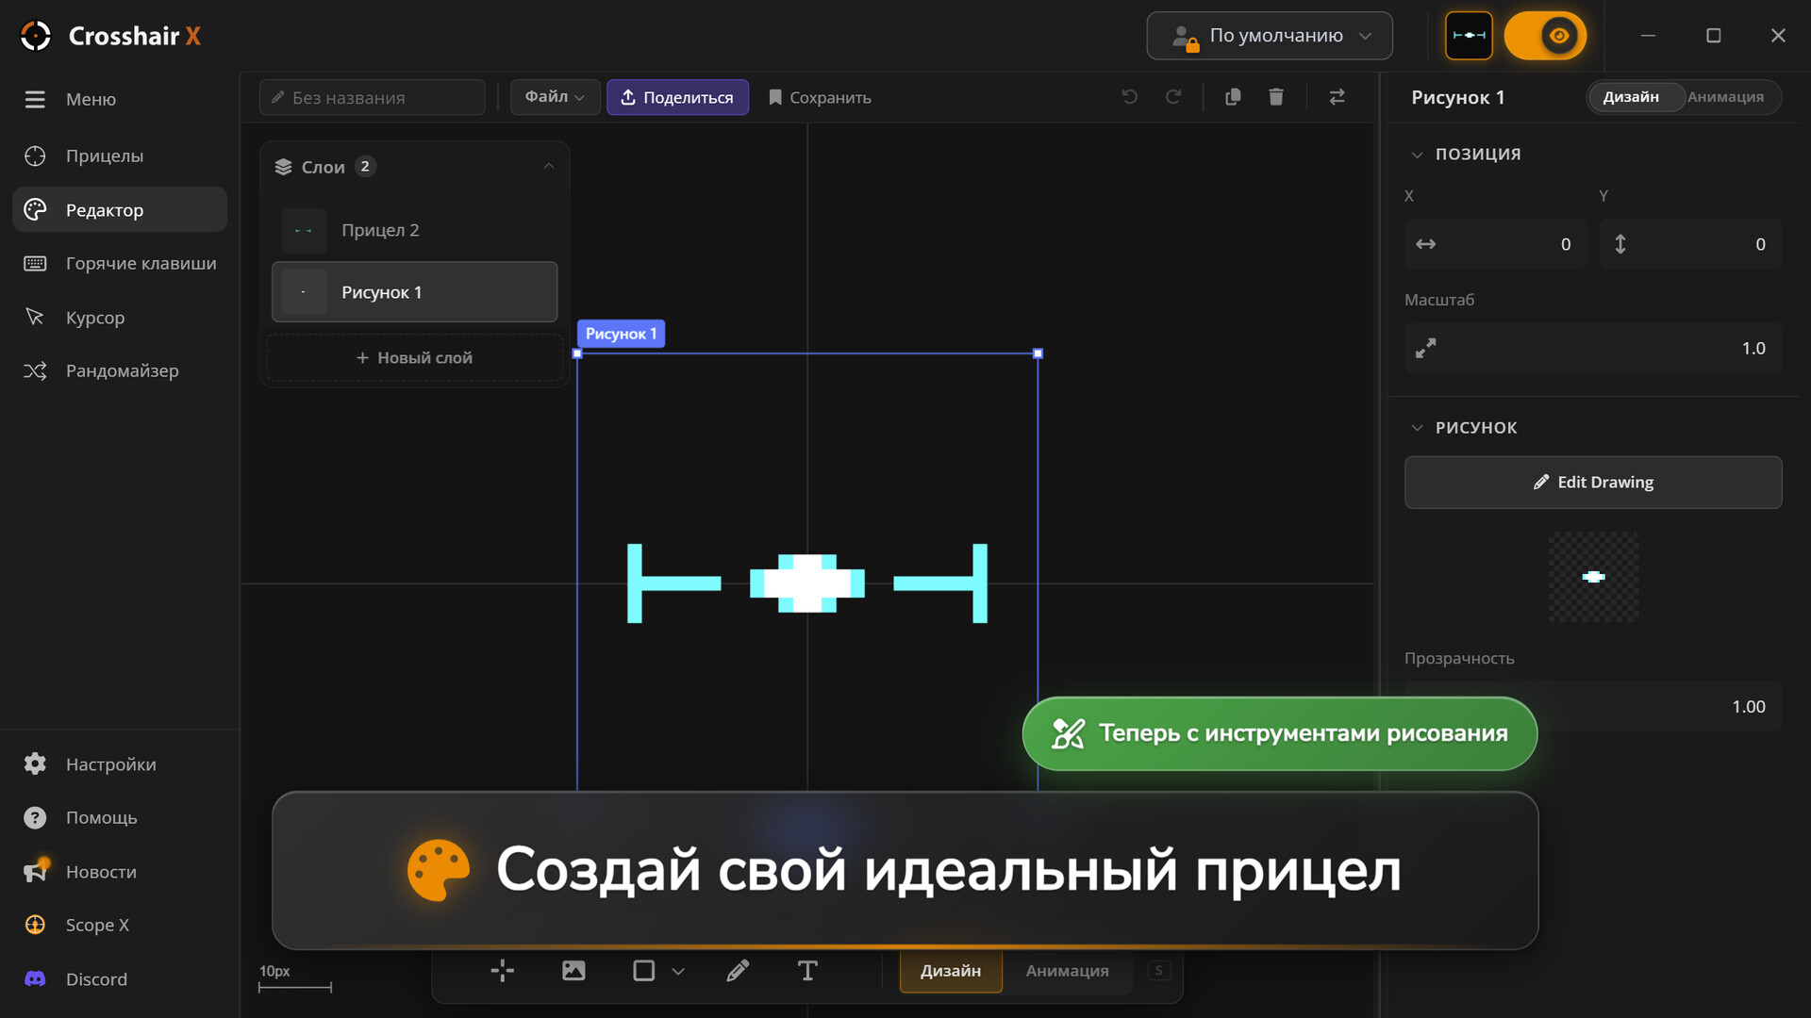Click the Рисунок 1 canvas label

tap(621, 334)
